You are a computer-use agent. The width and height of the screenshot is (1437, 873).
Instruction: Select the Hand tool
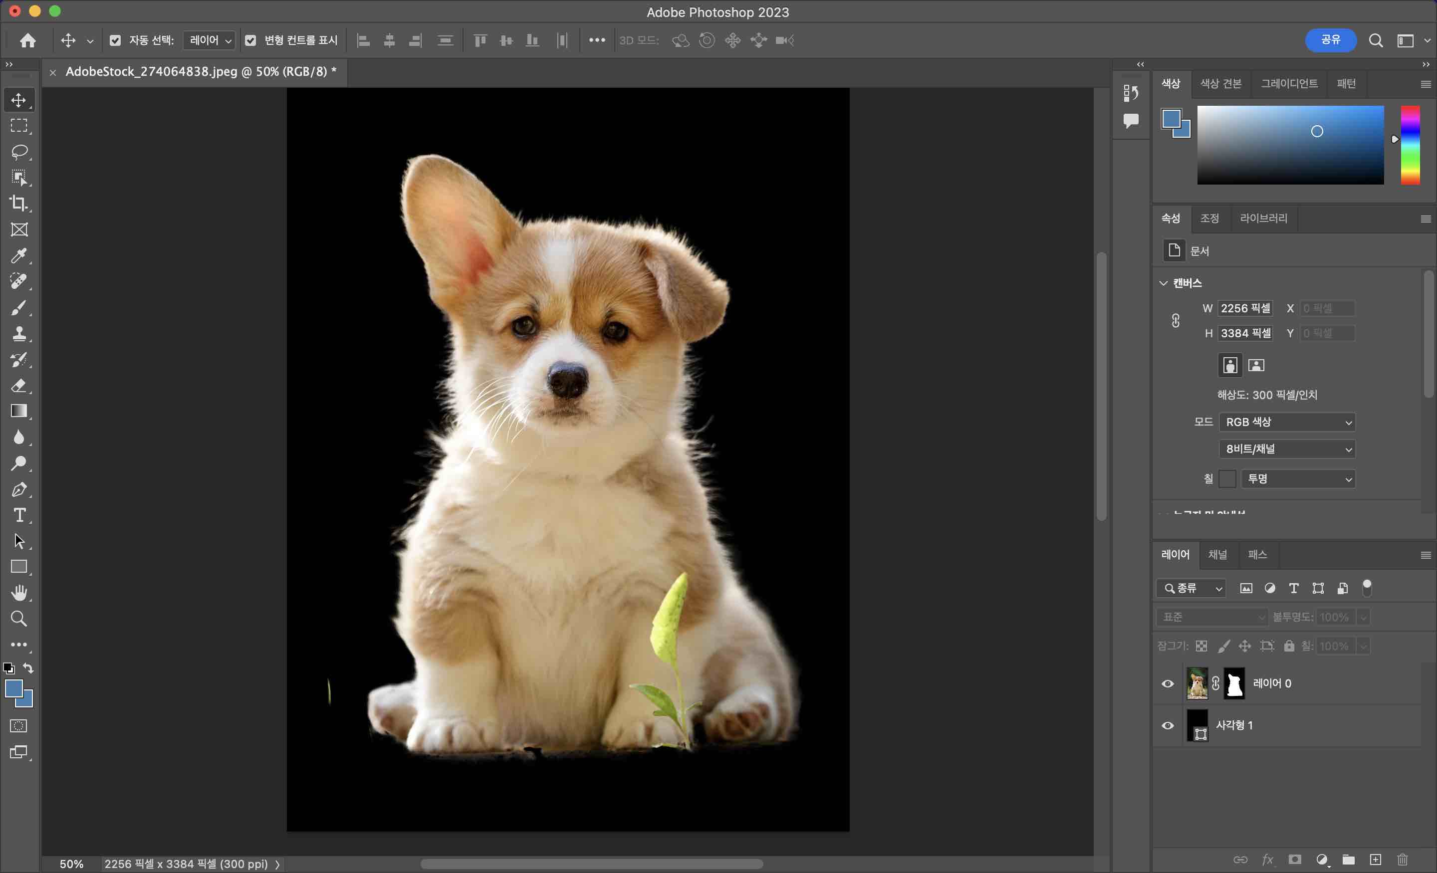18,593
